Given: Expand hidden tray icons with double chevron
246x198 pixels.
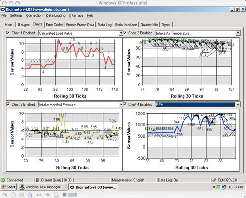Looking at the screenshot, I should [x=214, y=187].
